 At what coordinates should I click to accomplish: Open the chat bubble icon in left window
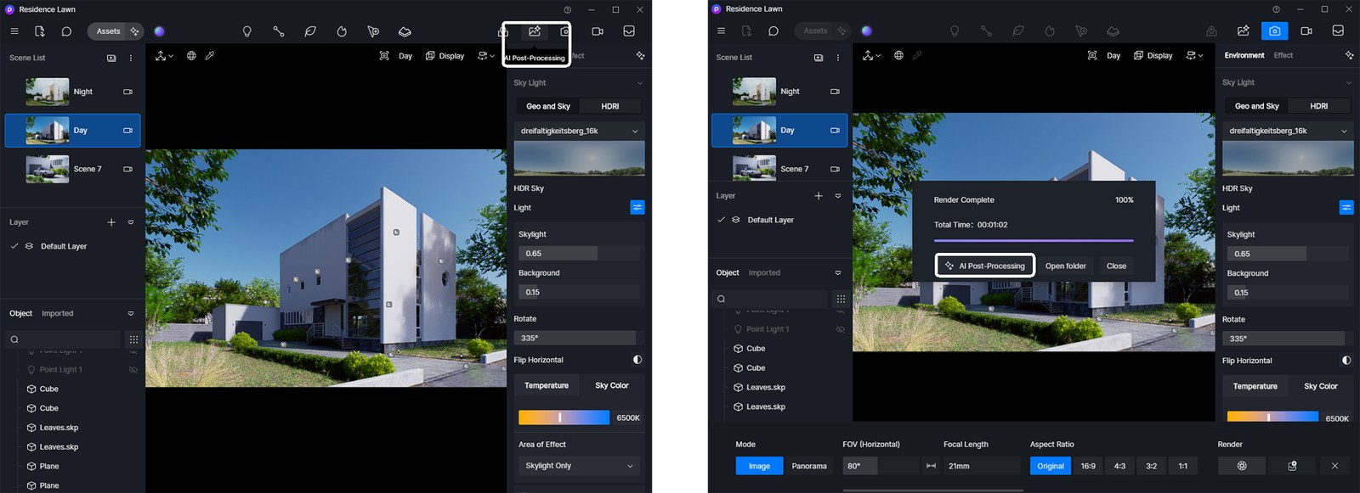click(x=66, y=31)
